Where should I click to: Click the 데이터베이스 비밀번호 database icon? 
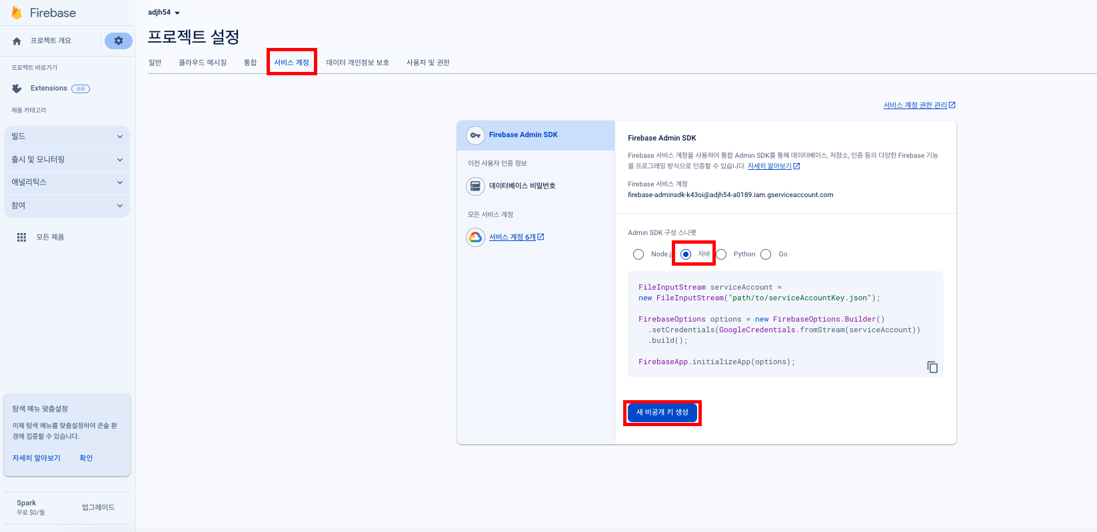tap(475, 186)
